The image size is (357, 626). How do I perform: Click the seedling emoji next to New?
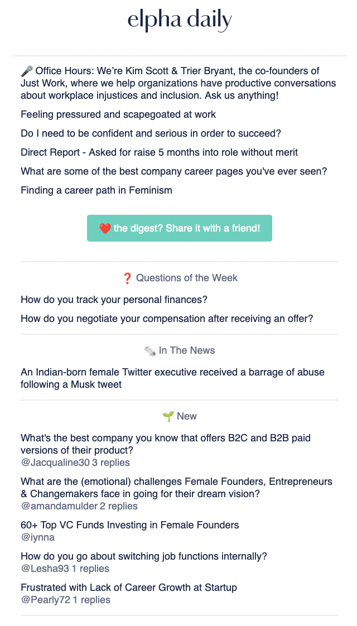tap(168, 416)
